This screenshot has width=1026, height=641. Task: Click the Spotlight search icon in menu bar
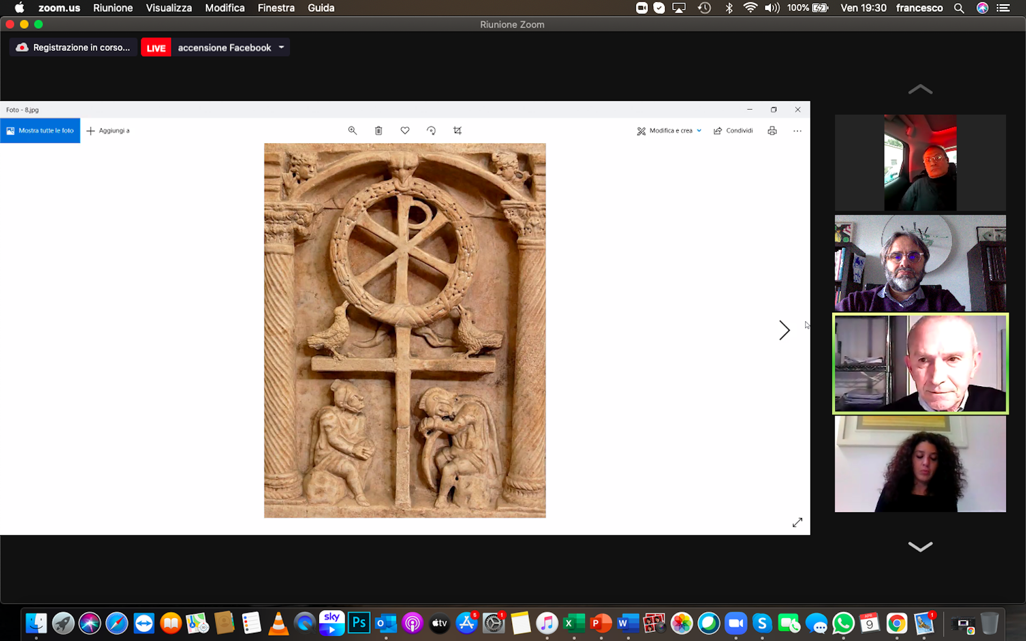959,8
